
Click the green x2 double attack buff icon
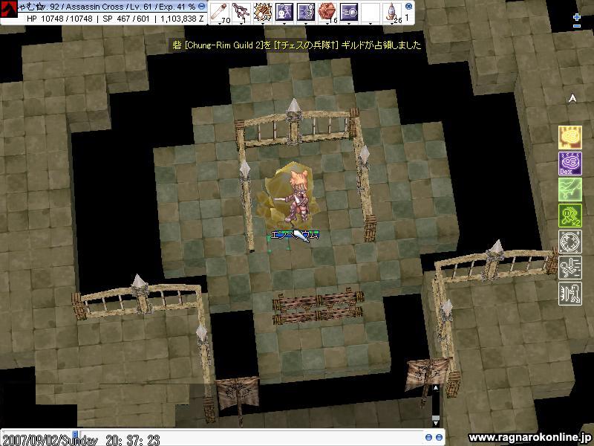tap(570, 216)
